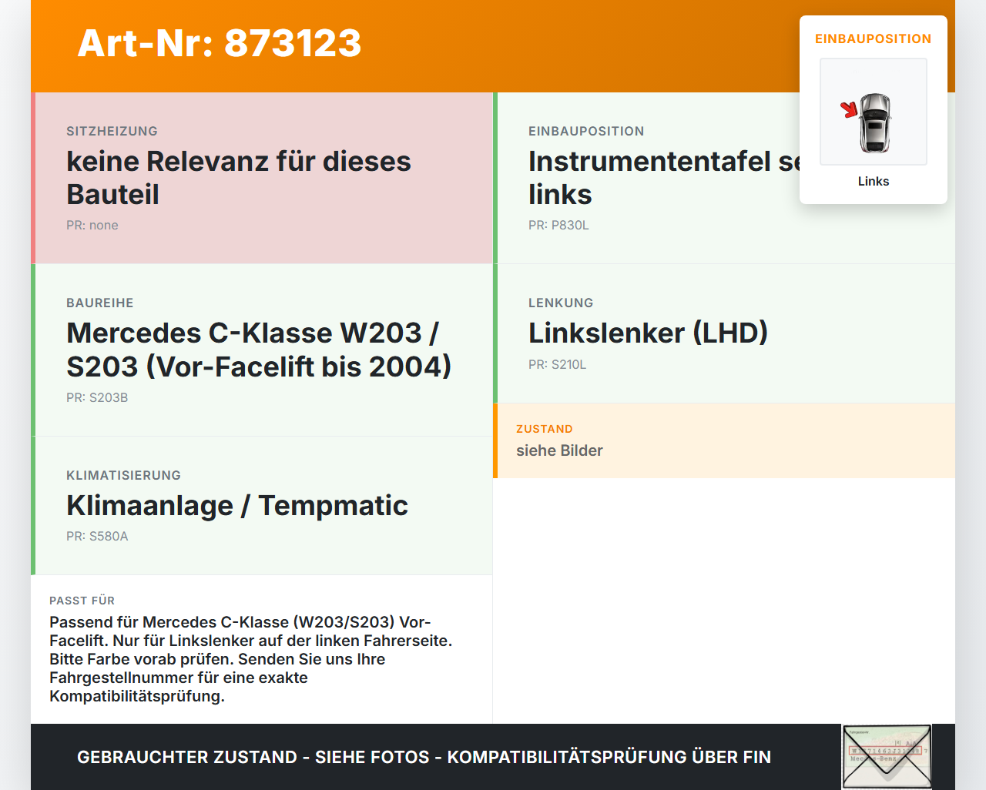
Task: Click the ZUSTAND label
Action: 545,429
